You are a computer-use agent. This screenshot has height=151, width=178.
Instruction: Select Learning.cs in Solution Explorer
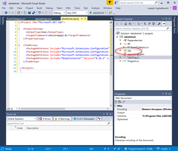(133, 58)
